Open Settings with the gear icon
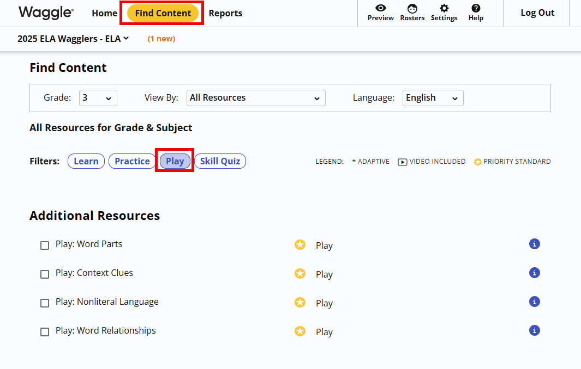 (x=444, y=13)
